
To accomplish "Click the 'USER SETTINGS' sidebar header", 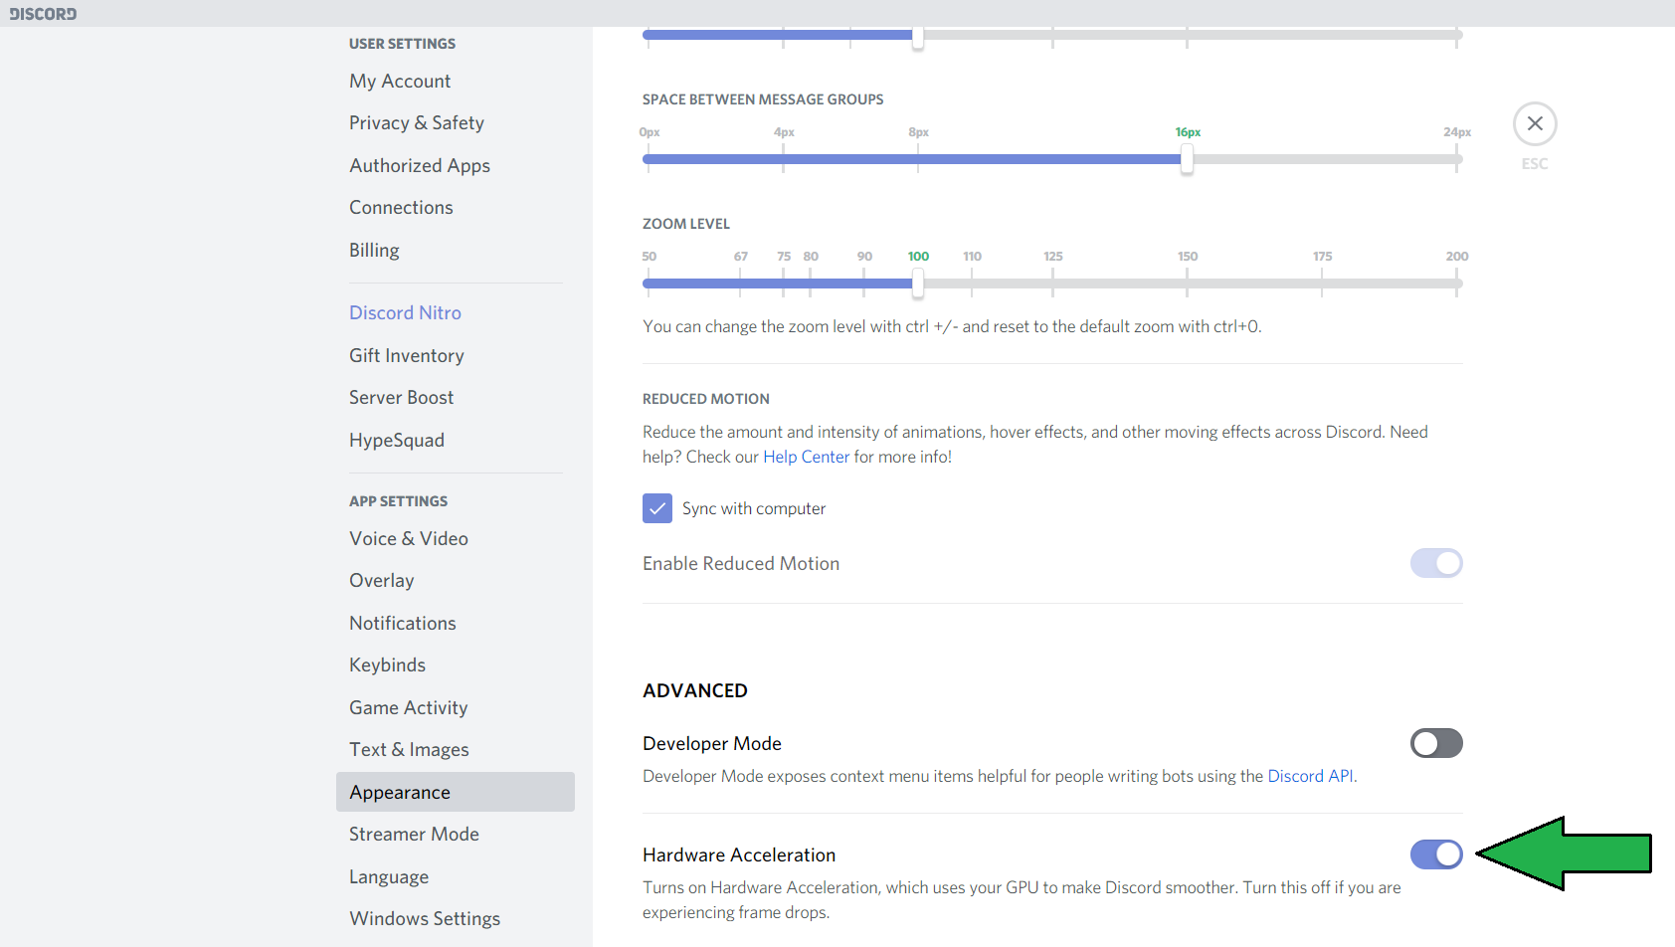I will (402, 44).
